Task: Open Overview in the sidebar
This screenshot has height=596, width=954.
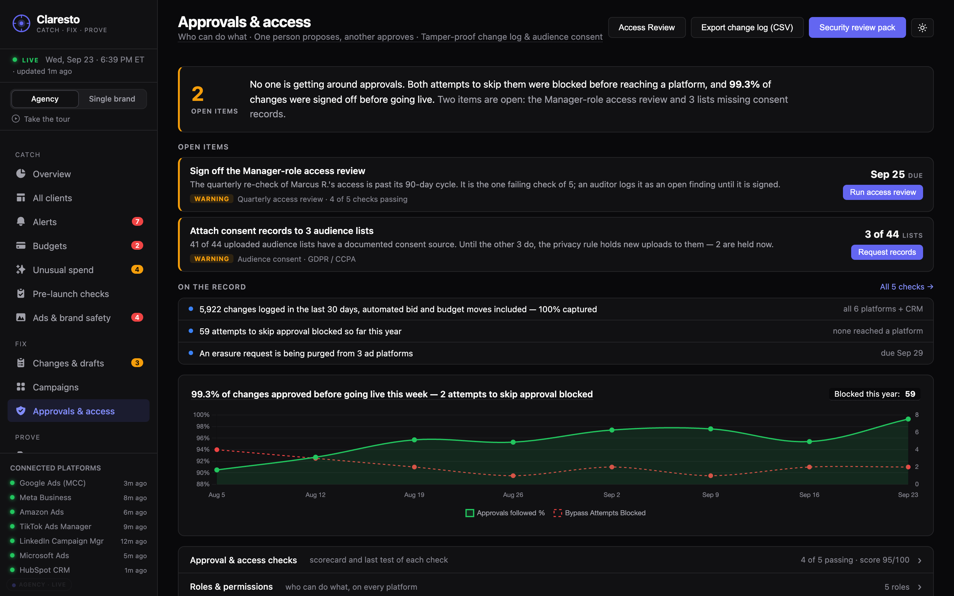Action: click(79, 174)
